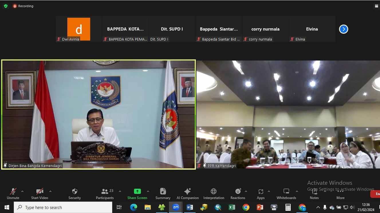Open the Security shield options
This screenshot has width=380, height=213.
pos(74,193)
